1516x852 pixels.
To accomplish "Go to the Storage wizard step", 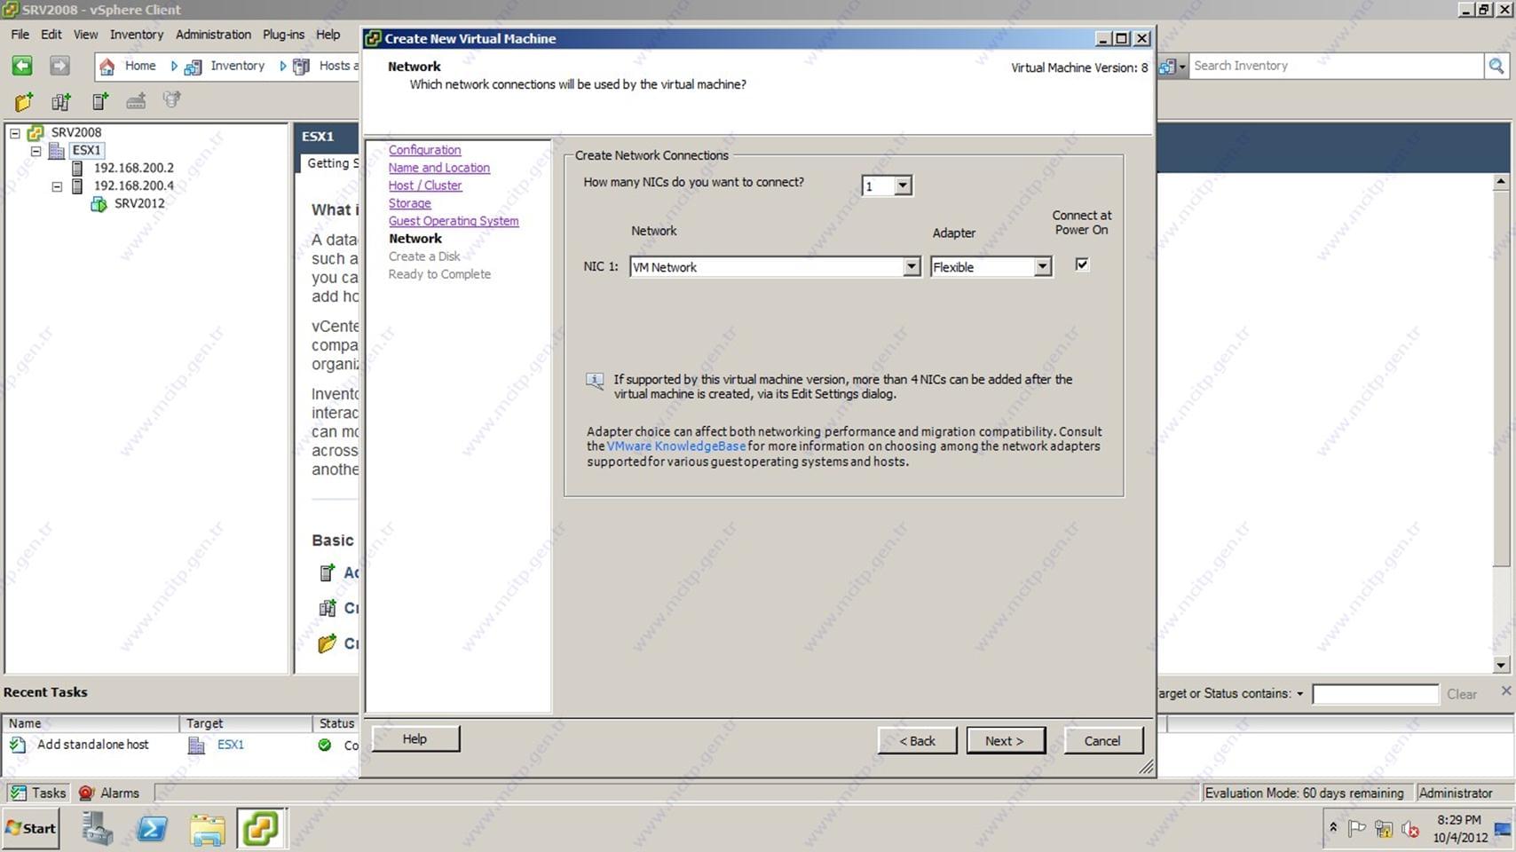I will (409, 203).
